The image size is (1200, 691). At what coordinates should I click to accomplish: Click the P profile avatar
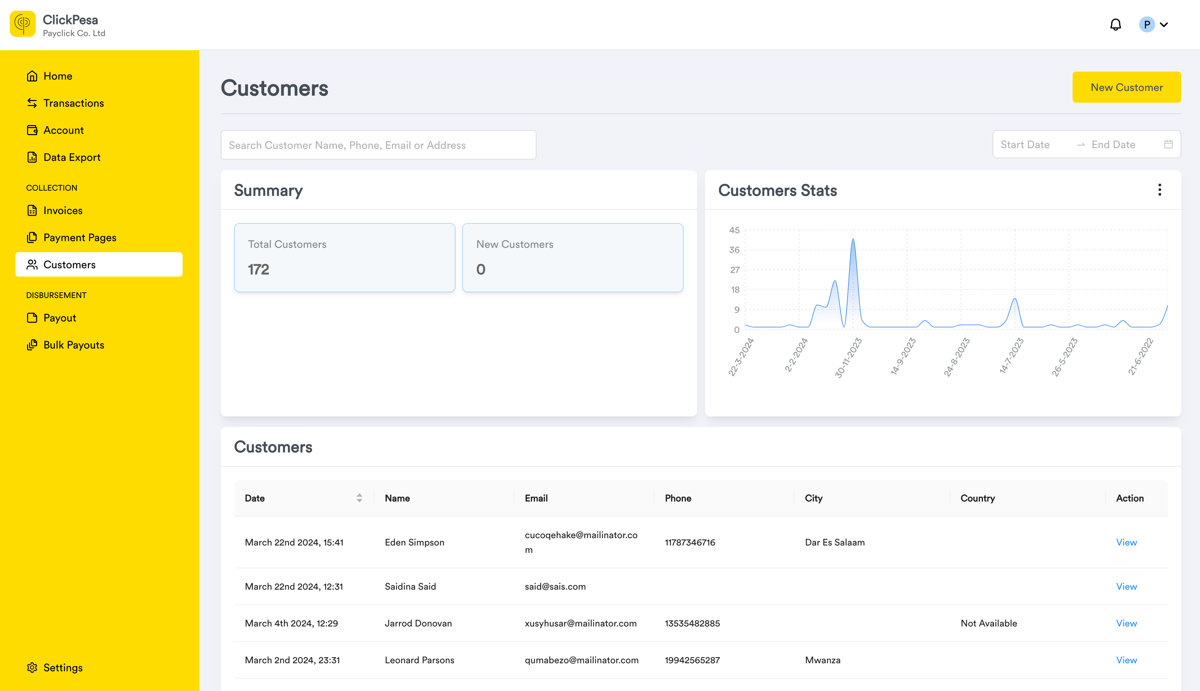[x=1147, y=25]
